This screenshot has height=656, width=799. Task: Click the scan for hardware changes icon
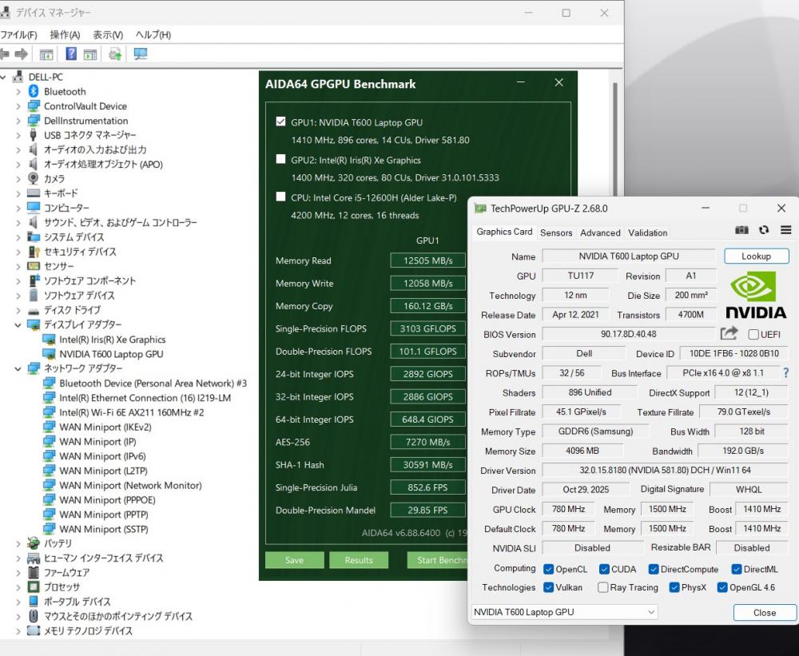click(x=141, y=54)
